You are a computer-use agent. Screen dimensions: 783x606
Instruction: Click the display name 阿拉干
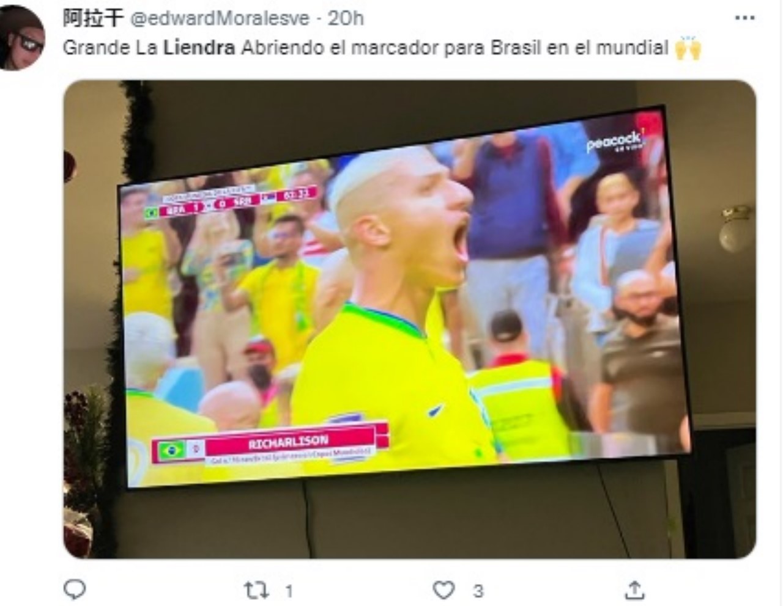click(94, 18)
